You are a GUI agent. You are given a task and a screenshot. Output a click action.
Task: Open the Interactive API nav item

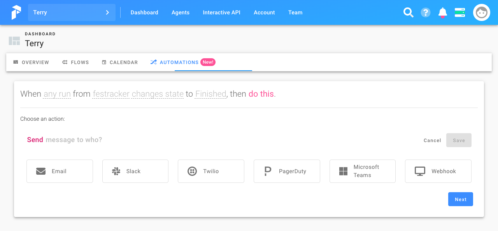click(x=221, y=12)
